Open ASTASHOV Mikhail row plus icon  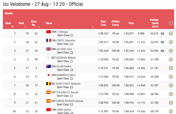click(x=171, y=59)
